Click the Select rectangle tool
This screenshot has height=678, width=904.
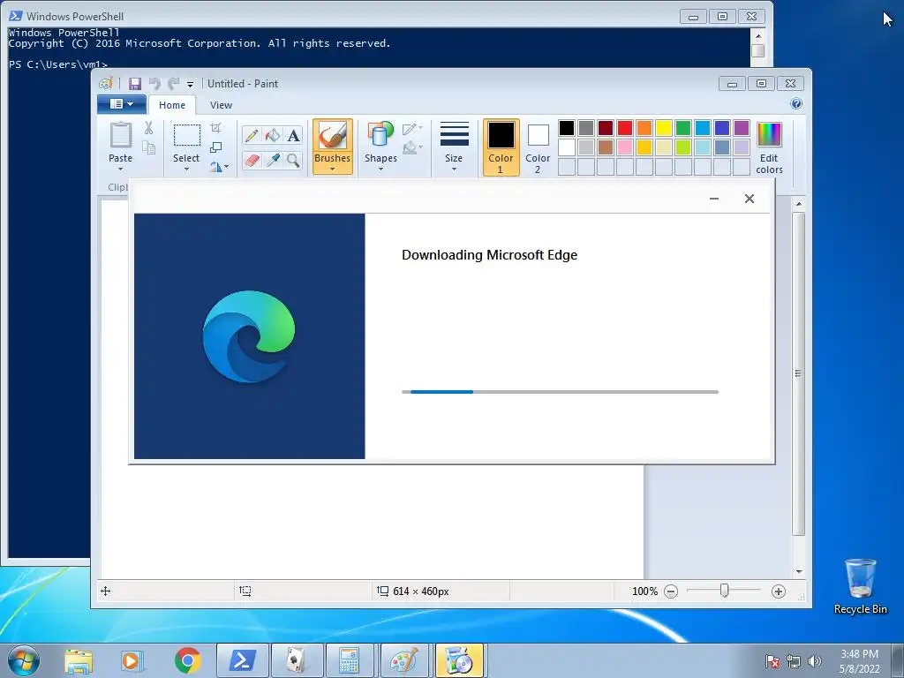tap(187, 136)
